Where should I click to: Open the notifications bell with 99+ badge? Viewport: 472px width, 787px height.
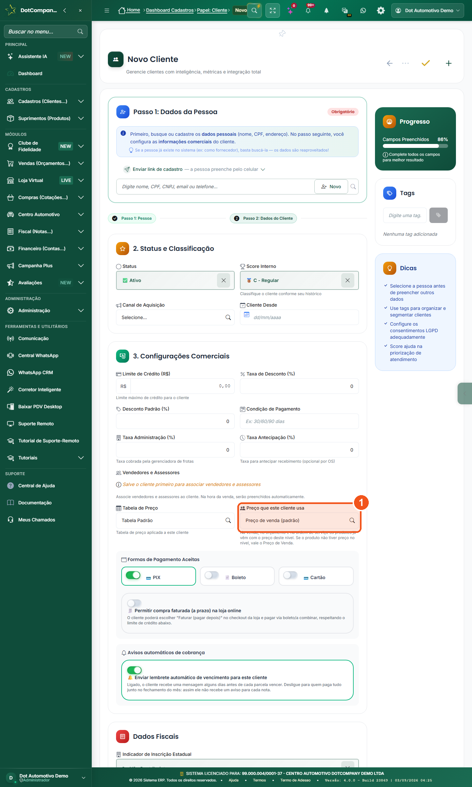[308, 10]
